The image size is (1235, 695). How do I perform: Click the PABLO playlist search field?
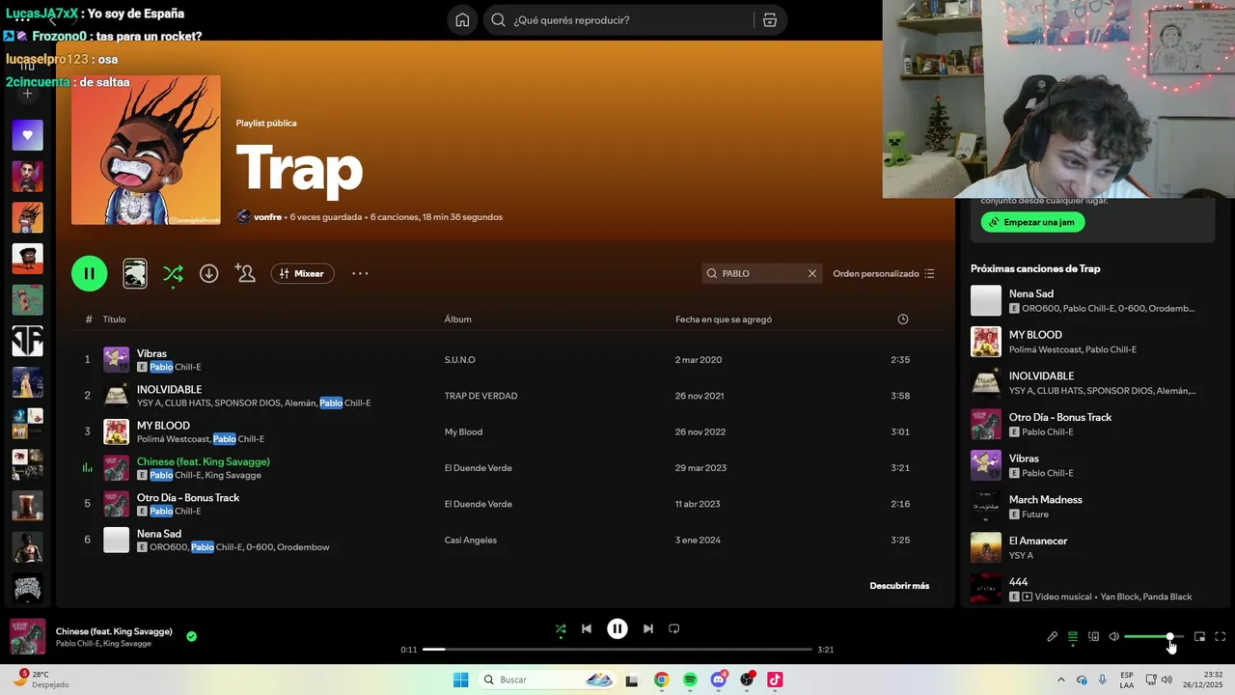tap(761, 274)
